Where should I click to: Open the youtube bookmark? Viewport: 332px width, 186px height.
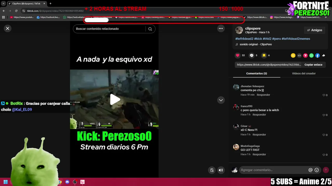click(22, 17)
